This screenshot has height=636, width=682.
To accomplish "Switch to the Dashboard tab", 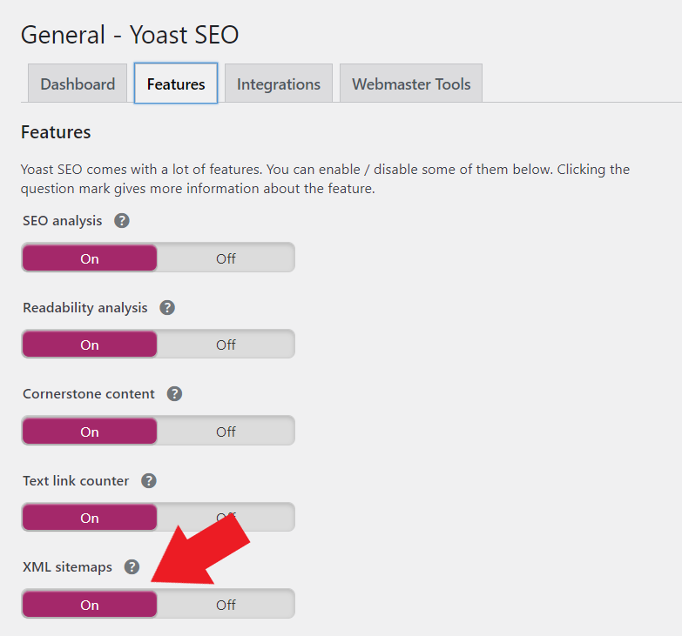I will pos(78,84).
